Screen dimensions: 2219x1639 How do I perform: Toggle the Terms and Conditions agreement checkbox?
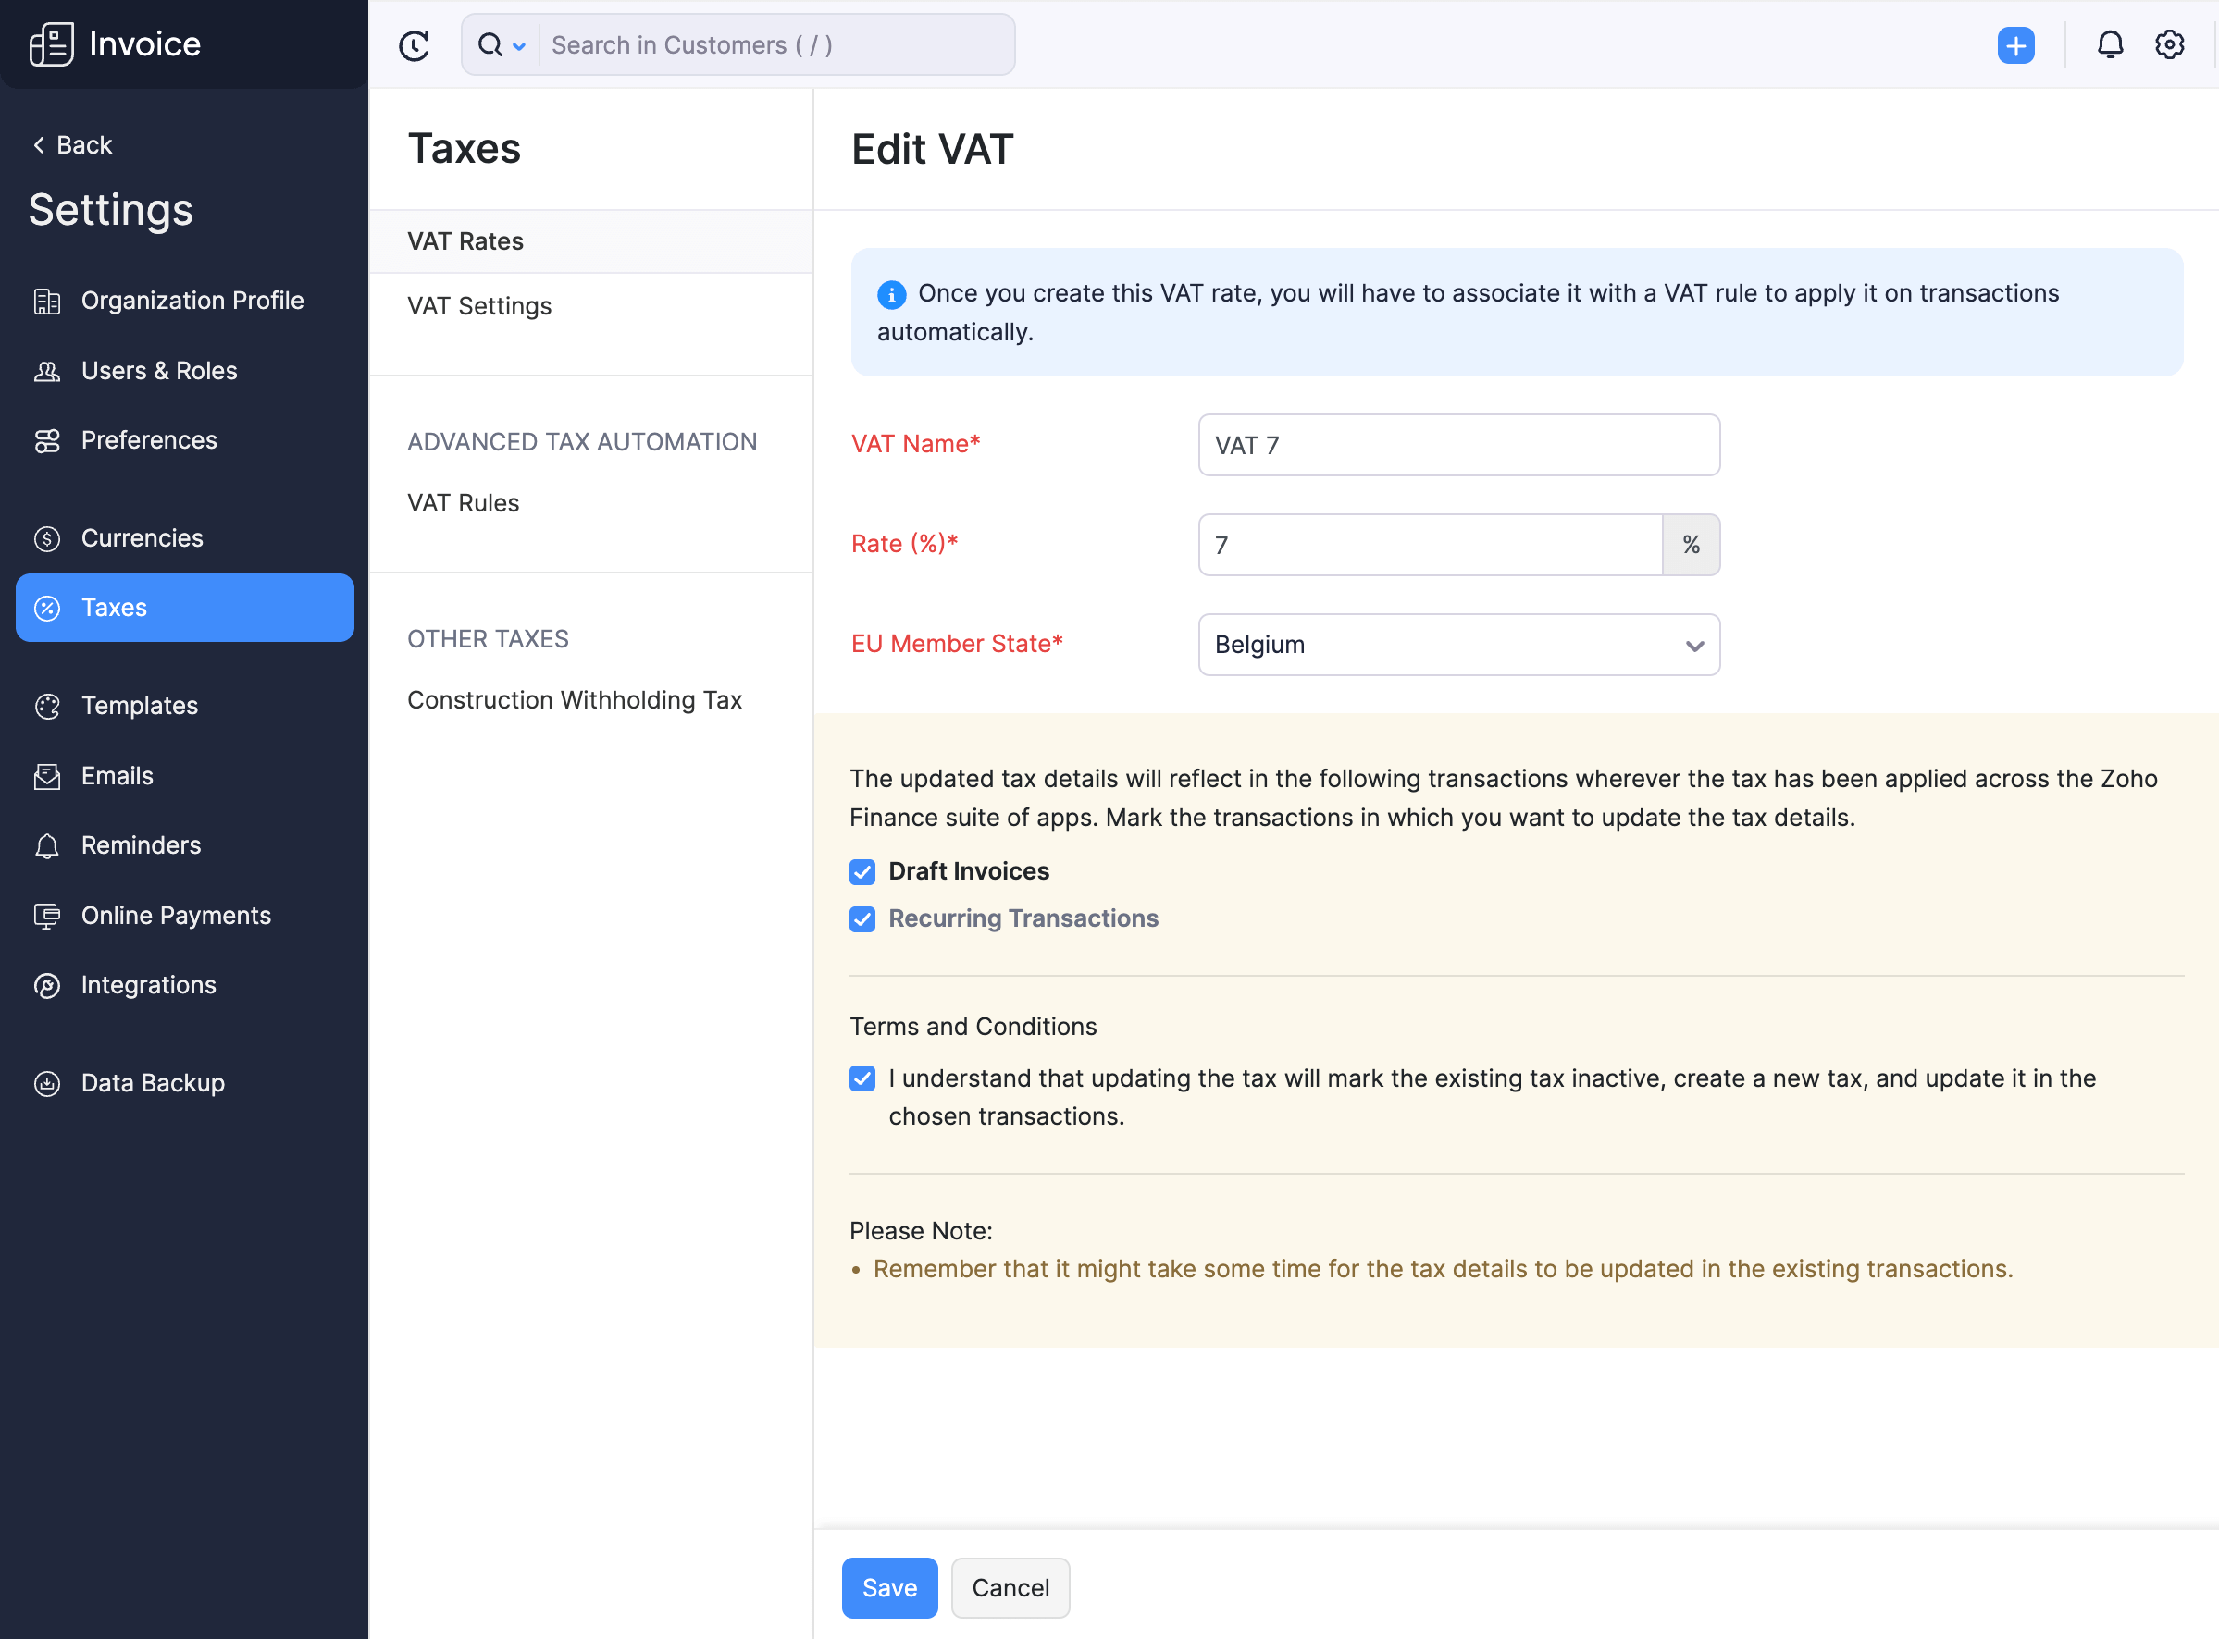point(862,1078)
